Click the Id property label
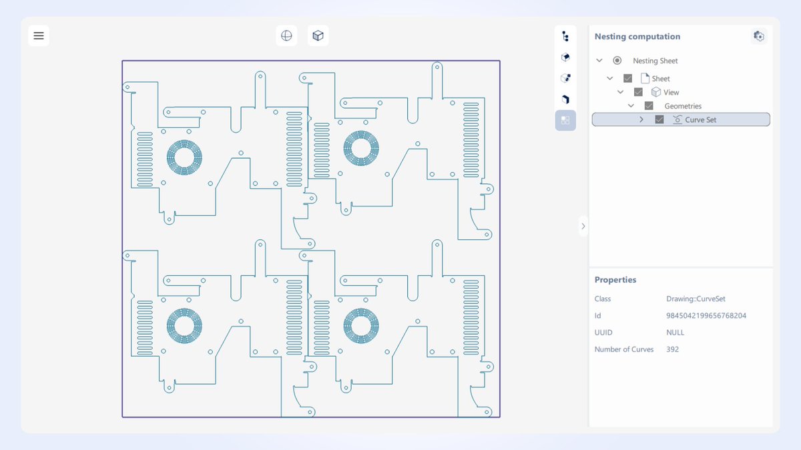801x450 pixels. coord(598,315)
